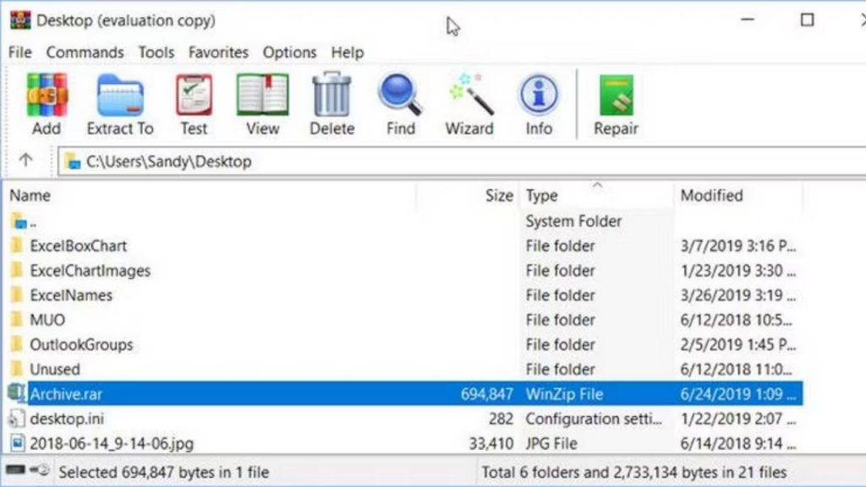Run Test on the selected archive
The width and height of the screenshot is (866, 487).
tap(194, 104)
